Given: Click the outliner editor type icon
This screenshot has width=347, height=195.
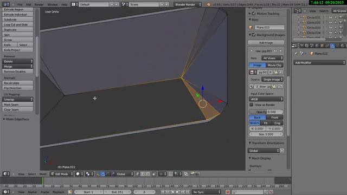Looking at the screenshot, I should click(297, 11).
